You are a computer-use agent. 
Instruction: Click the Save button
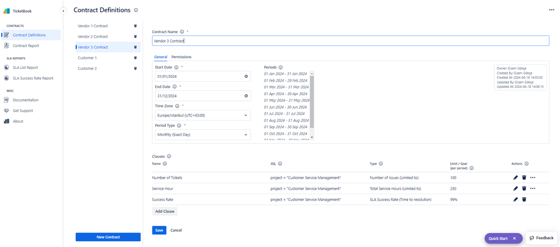click(x=159, y=230)
